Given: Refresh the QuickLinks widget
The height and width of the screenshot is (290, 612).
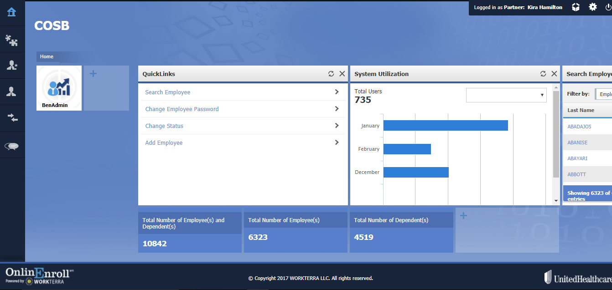Looking at the screenshot, I should coord(331,74).
